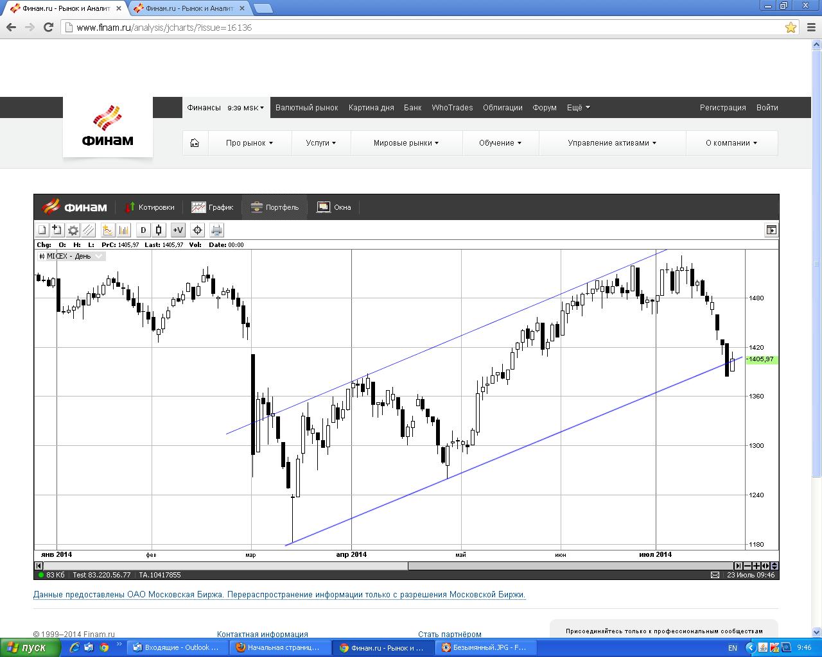Expand the Услуги menu
This screenshot has width=822, height=657.
point(321,143)
